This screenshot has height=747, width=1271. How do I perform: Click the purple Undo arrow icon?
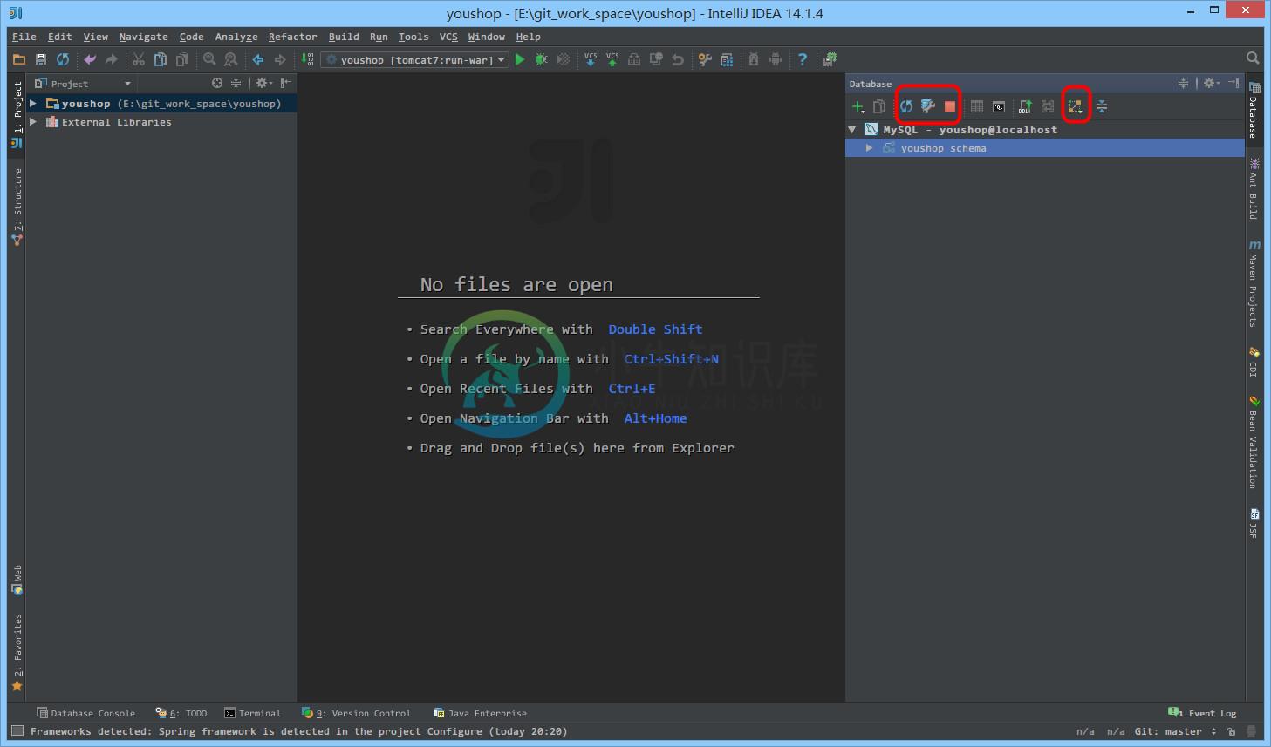90,59
